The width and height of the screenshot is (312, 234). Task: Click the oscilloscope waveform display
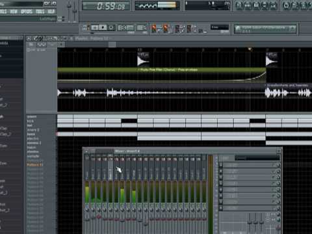pyautogui.click(x=157, y=6)
